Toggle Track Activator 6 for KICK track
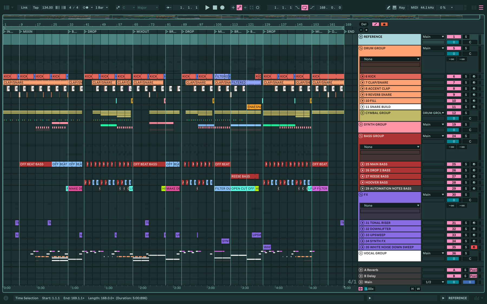This screenshot has width=487, height=304. click(x=454, y=76)
